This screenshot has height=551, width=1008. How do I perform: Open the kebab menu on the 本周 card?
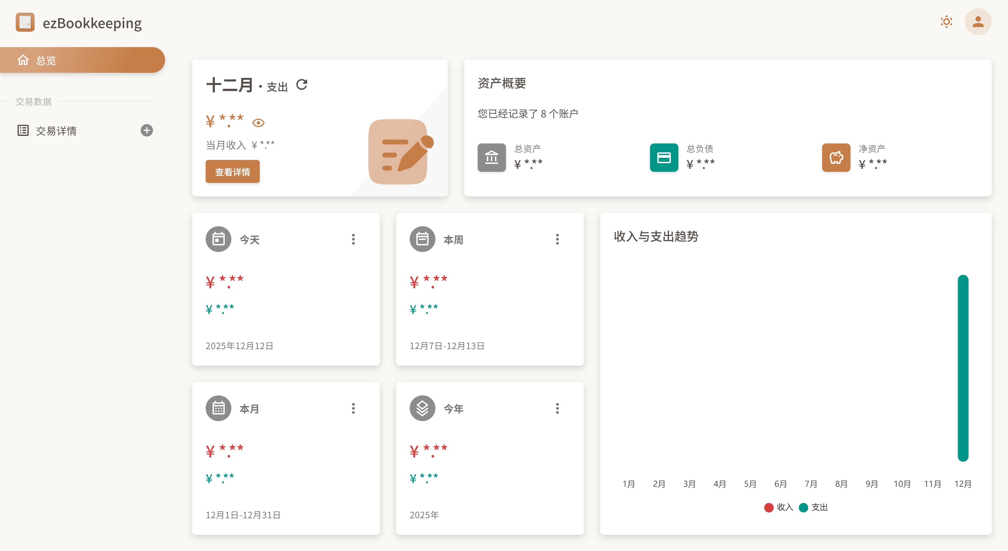(558, 239)
